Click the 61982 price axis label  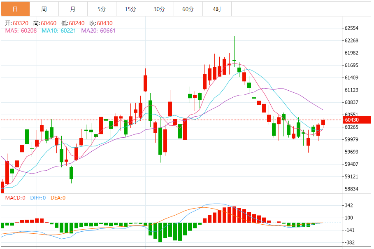point(352,53)
